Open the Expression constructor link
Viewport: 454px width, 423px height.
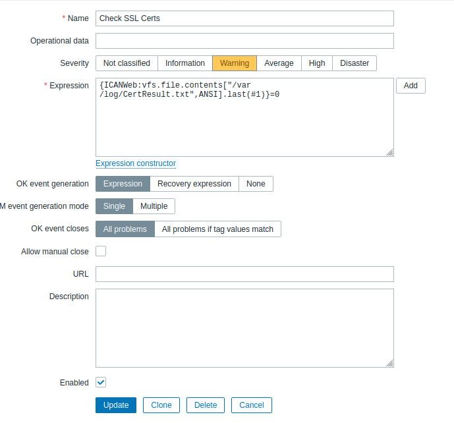136,163
